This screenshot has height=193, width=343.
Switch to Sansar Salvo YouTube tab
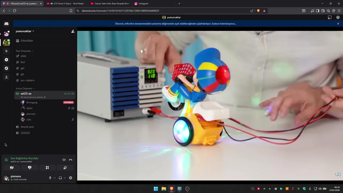[x=110, y=3]
